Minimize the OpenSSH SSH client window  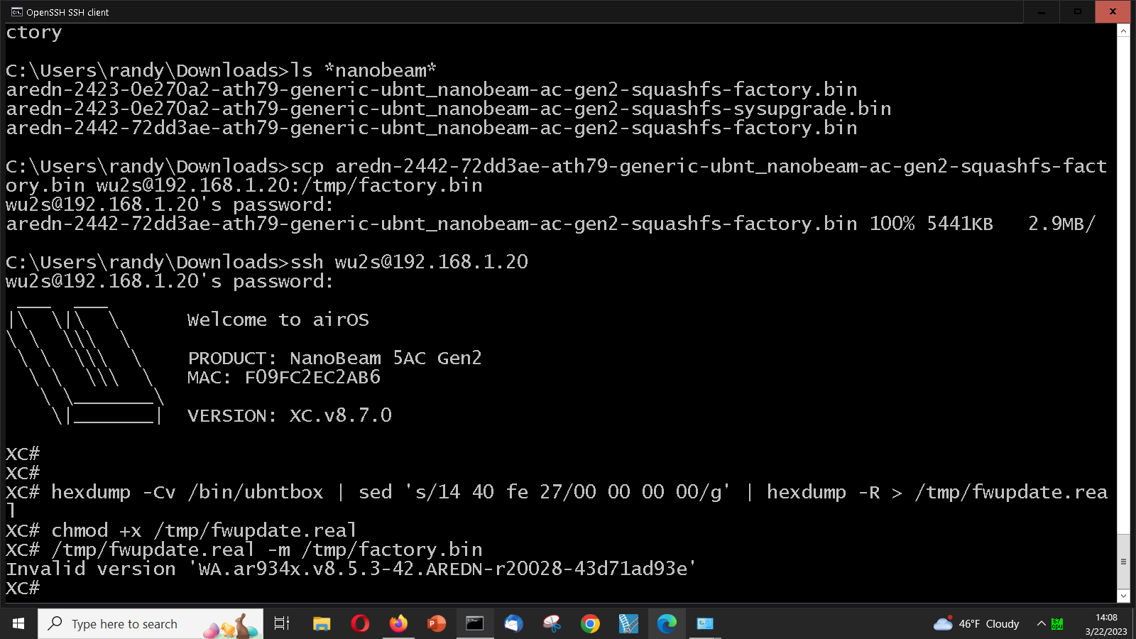click(1041, 11)
